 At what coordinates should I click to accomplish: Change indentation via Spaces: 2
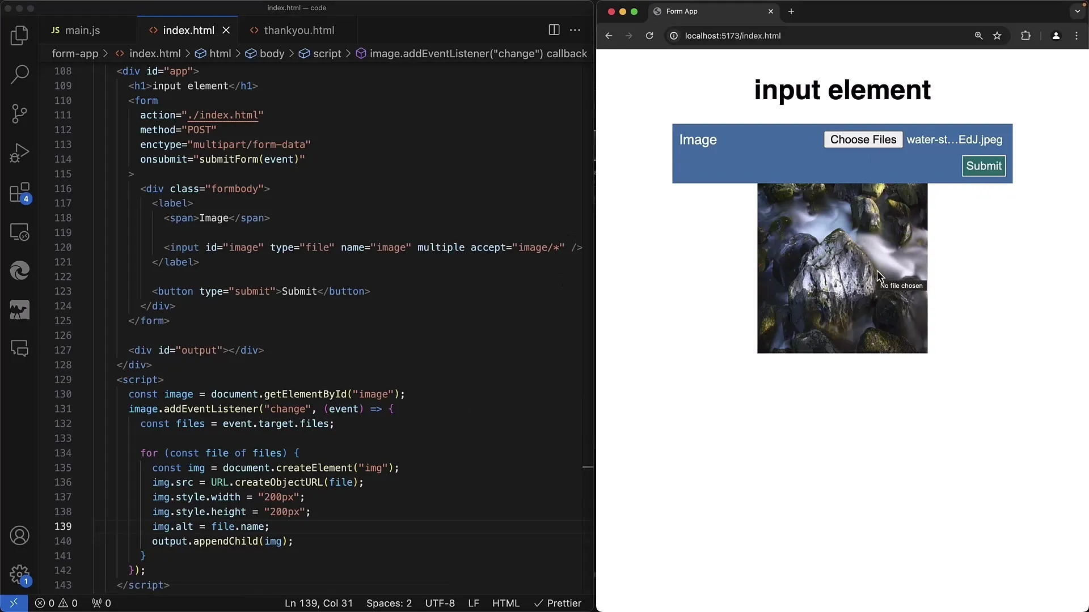[389, 603]
